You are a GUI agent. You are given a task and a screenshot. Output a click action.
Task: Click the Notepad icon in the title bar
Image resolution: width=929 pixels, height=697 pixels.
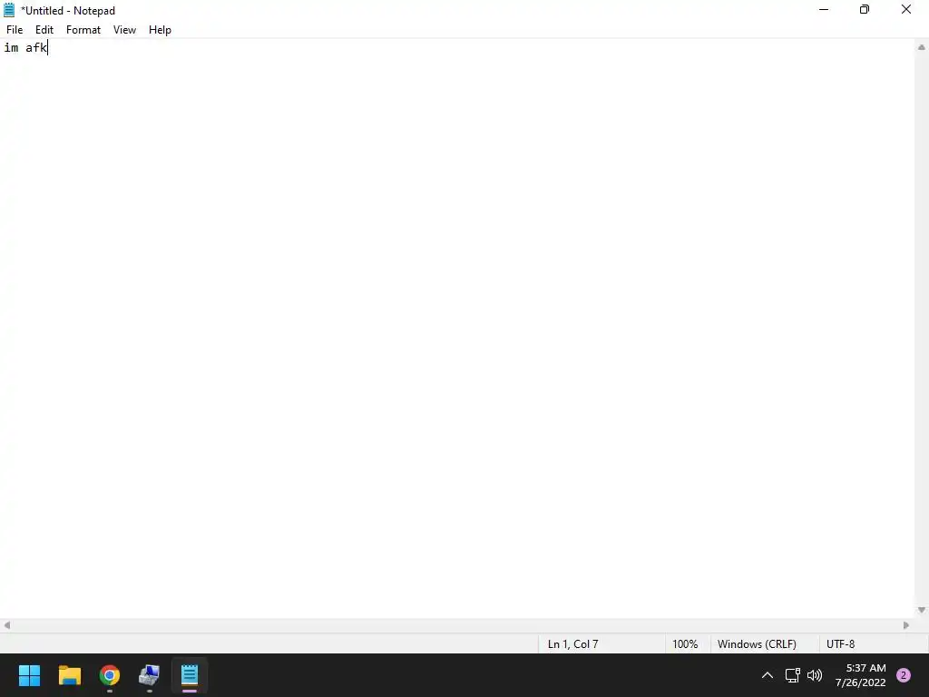(9, 10)
